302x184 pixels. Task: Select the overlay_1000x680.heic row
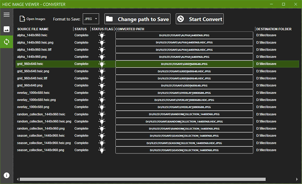34,93
